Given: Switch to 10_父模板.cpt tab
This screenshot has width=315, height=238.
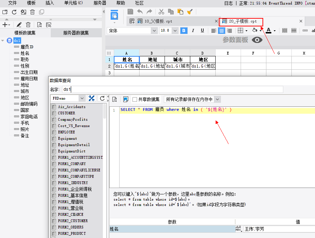Looking at the screenshot, I should 159,21.
